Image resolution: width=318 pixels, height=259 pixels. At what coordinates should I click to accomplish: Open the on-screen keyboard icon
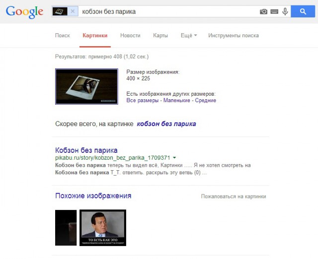tap(274, 11)
